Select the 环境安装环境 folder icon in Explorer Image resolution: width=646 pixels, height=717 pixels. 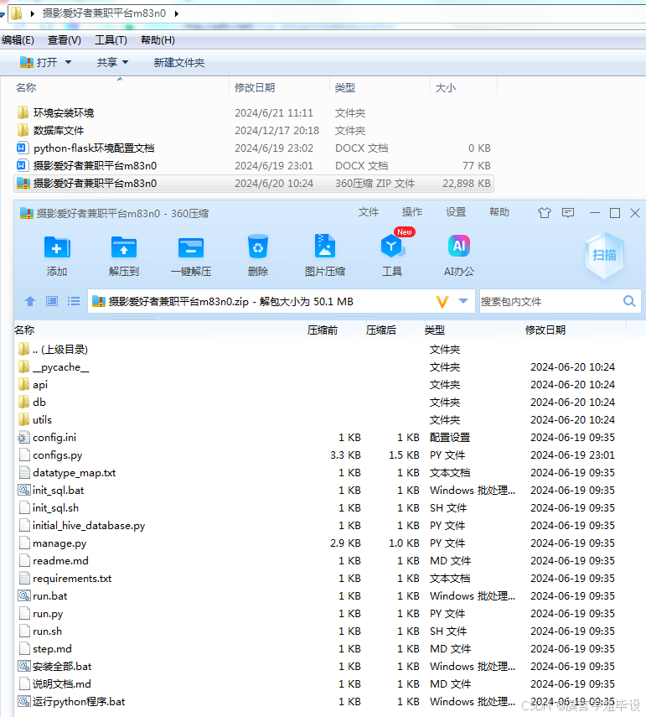click(23, 112)
